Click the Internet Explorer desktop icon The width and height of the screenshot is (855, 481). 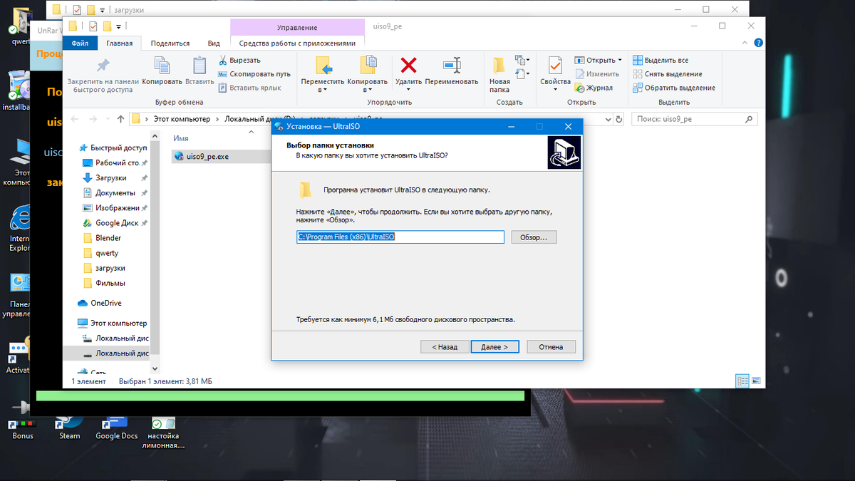coord(19,228)
